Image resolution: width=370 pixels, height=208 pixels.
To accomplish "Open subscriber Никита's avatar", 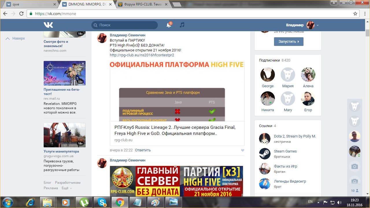I will click(268, 99).
